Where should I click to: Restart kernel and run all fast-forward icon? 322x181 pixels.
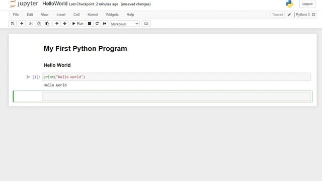point(105,24)
